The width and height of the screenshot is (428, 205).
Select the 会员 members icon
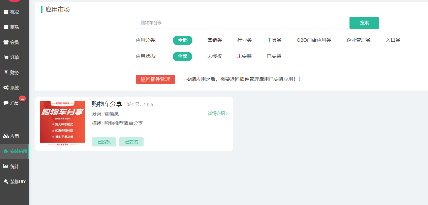pos(6,42)
